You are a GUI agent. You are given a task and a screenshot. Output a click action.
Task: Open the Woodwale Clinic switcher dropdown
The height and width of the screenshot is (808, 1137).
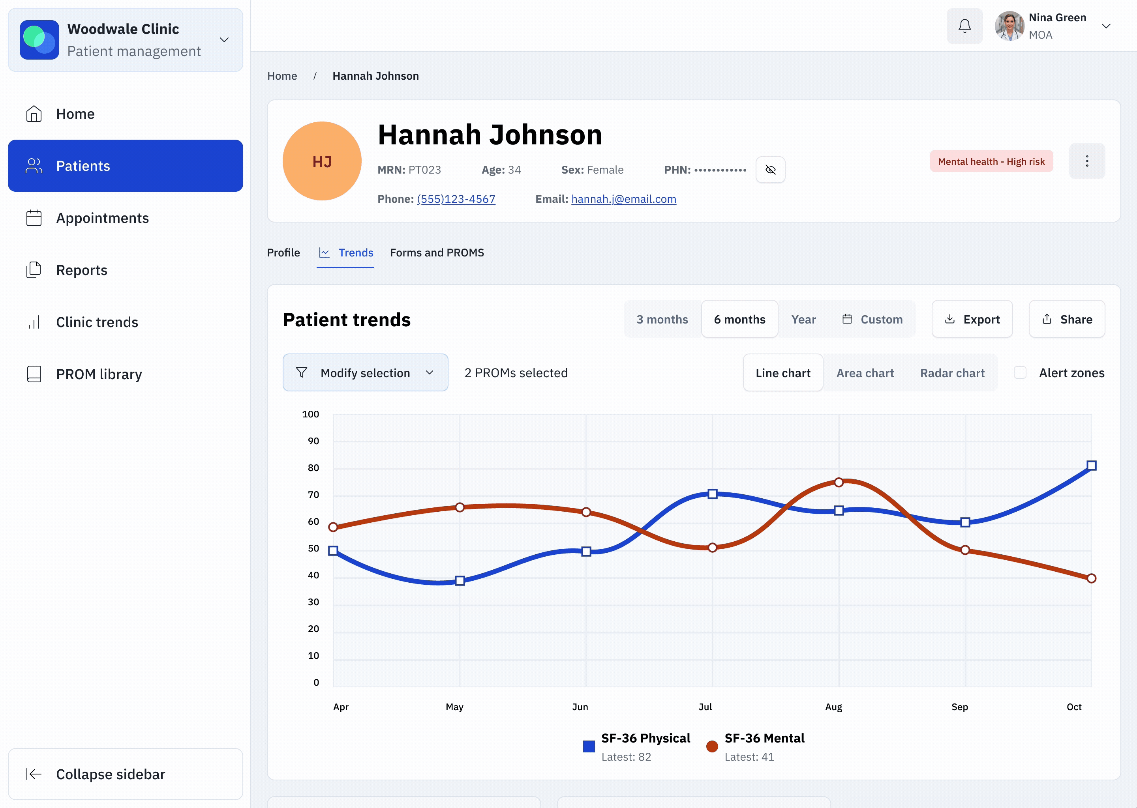(x=224, y=40)
